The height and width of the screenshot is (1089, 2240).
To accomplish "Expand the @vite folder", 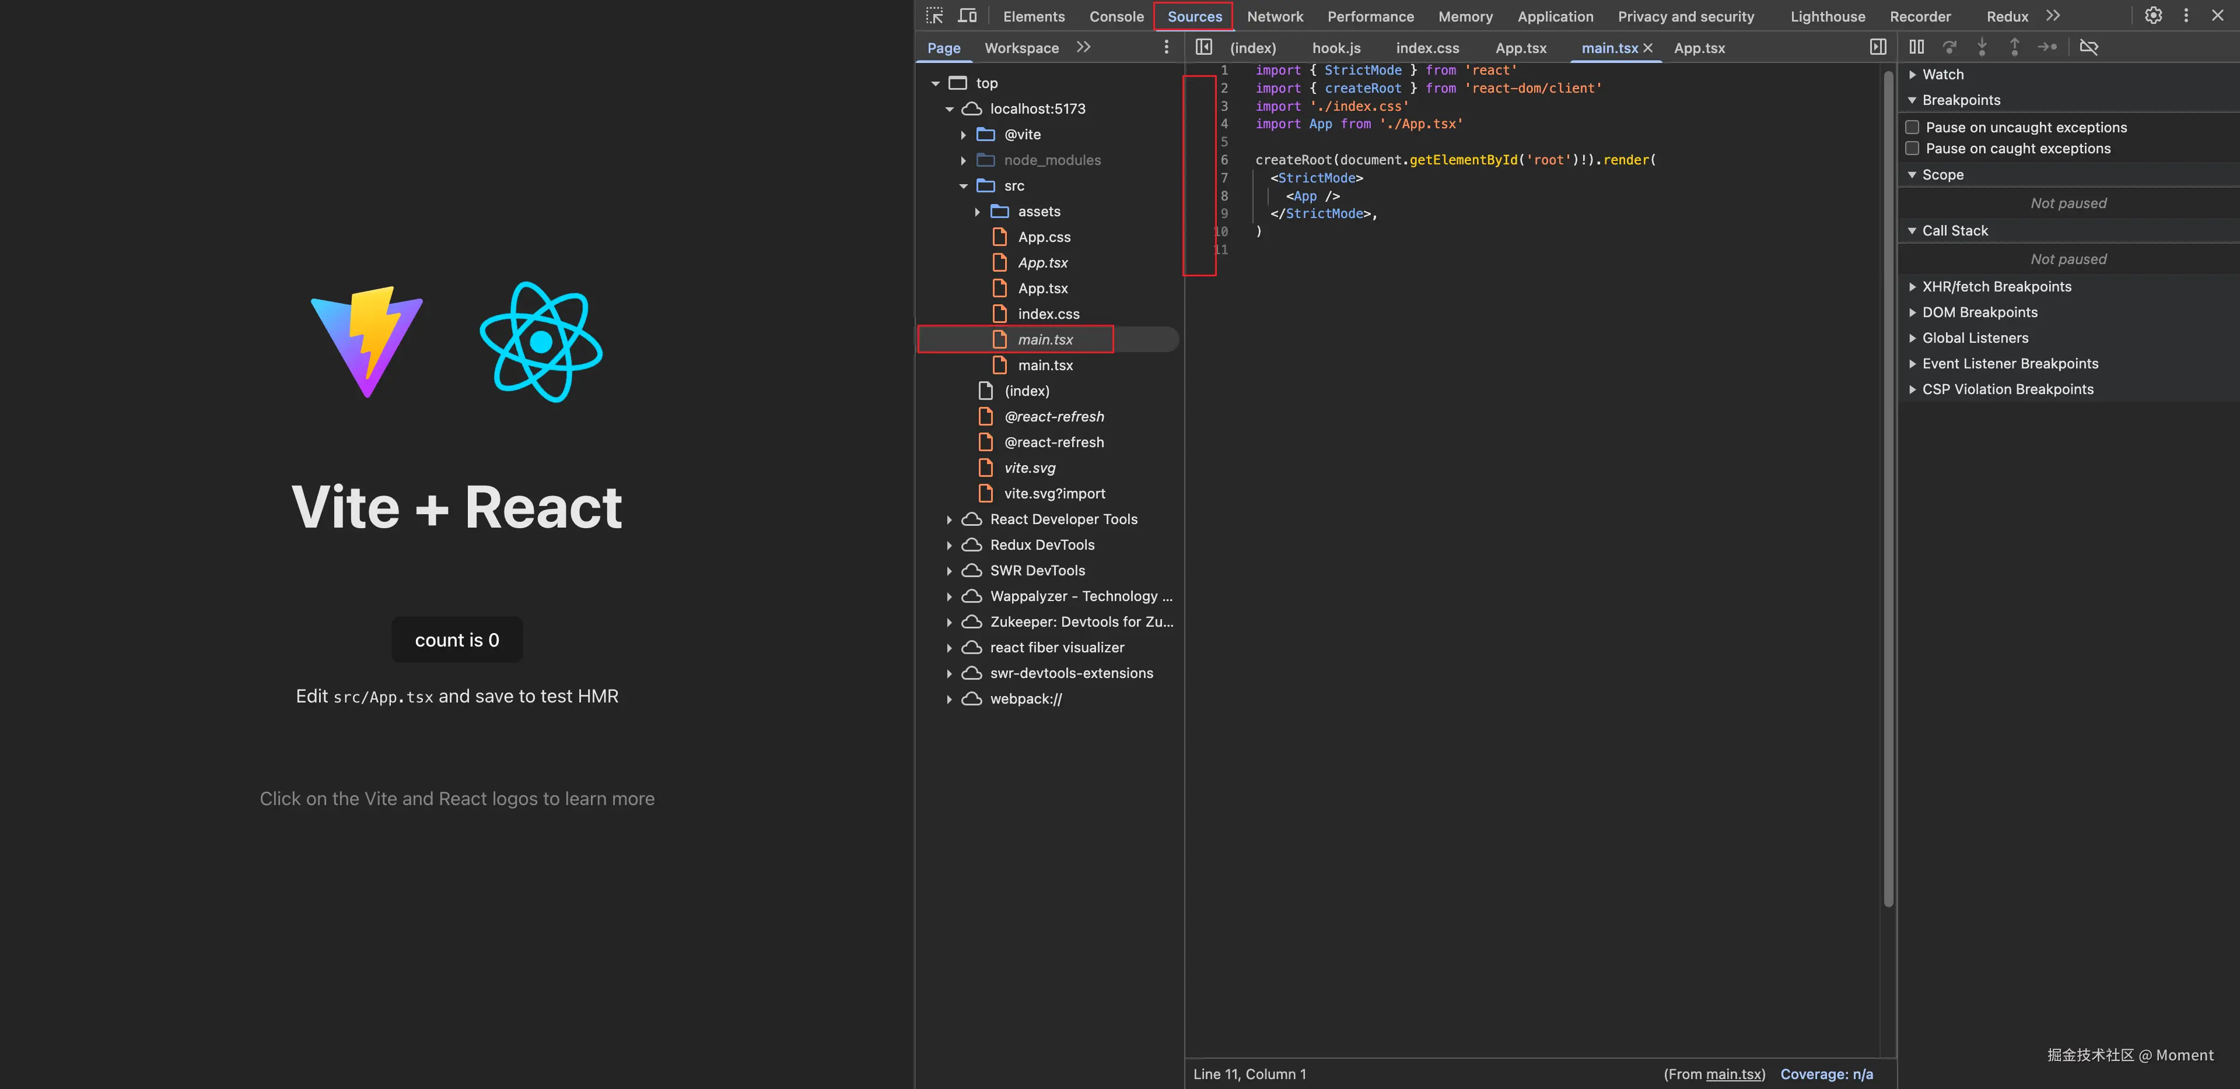I will coord(964,135).
